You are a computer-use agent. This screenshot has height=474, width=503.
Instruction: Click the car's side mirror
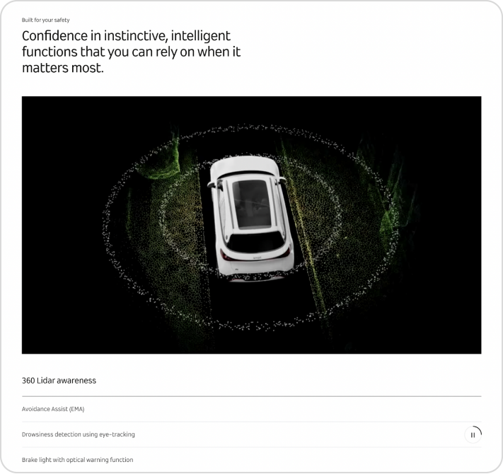pyautogui.click(x=211, y=184)
